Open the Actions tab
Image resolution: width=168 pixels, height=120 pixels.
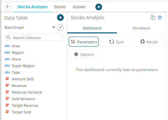point(79,7)
